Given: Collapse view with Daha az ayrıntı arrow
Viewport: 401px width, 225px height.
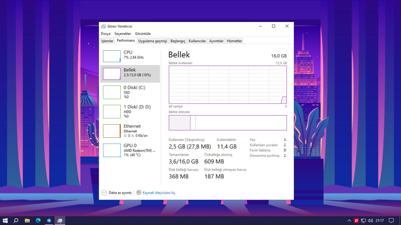Looking at the screenshot, I should (x=104, y=193).
